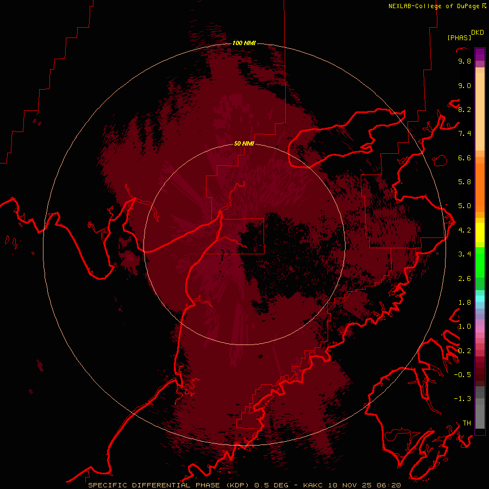Viewport: 489px width, 489px height.
Task: Pick the peach segment of the color bar
Action: pos(480,111)
